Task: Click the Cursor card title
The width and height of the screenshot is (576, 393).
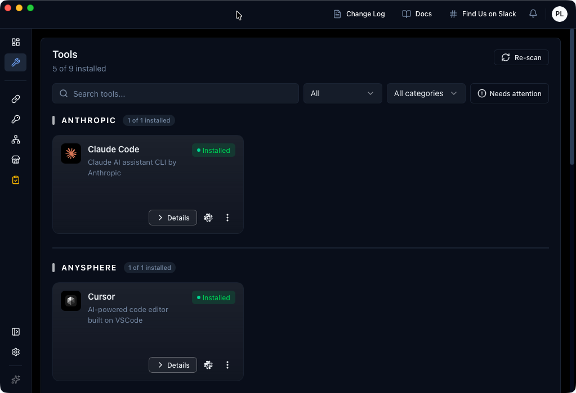Action: 101,296
